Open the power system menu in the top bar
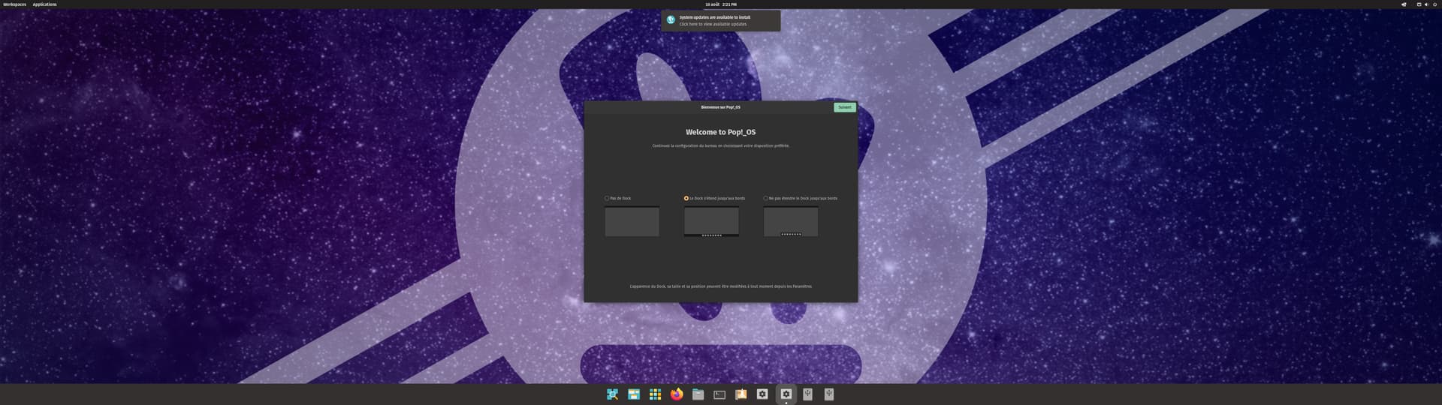1442x405 pixels. click(x=1434, y=4)
